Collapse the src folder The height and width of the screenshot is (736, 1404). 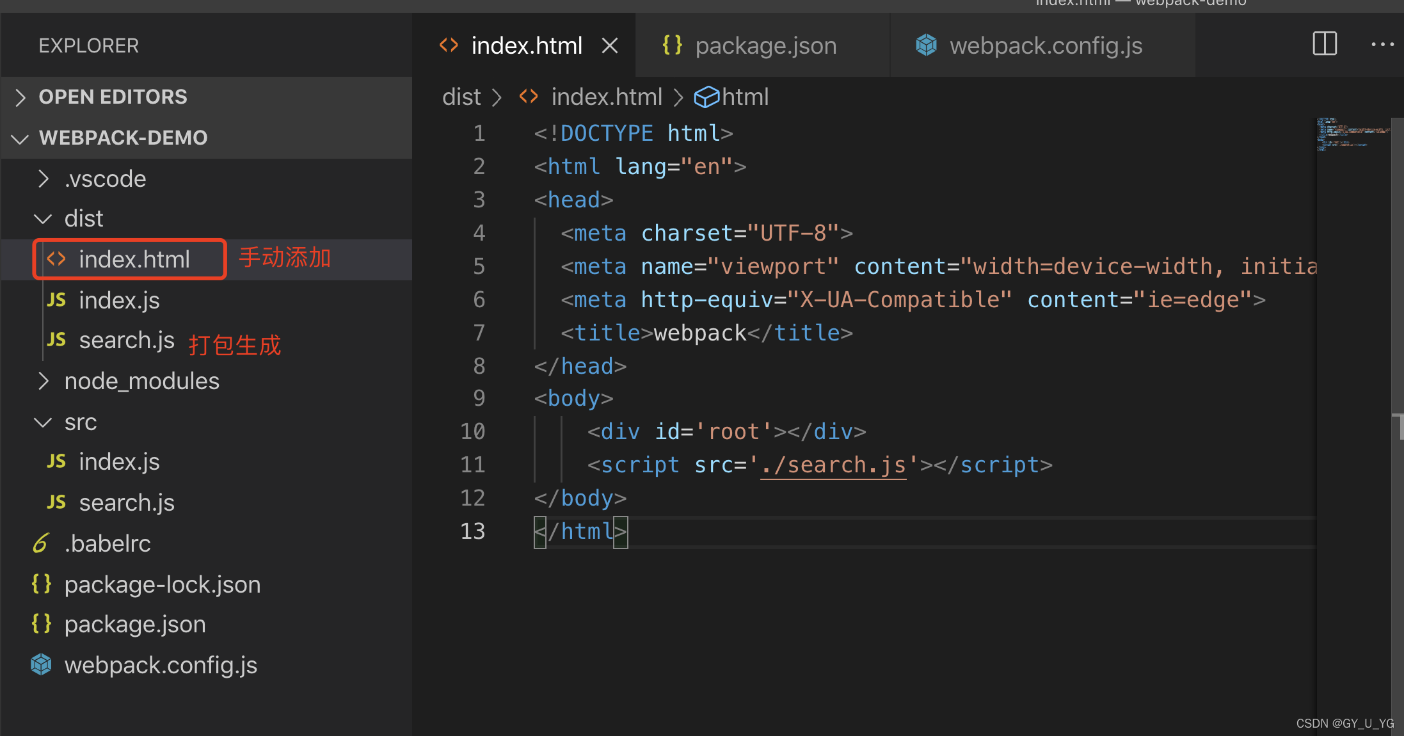point(43,422)
